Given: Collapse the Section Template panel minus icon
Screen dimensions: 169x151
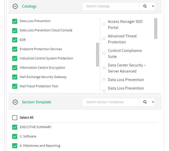Looking at the screenshot, I should 15,102.
